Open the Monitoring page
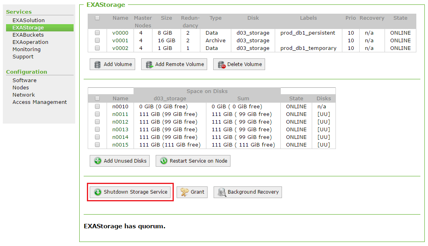The height and width of the screenshot is (246, 428). pos(27,50)
